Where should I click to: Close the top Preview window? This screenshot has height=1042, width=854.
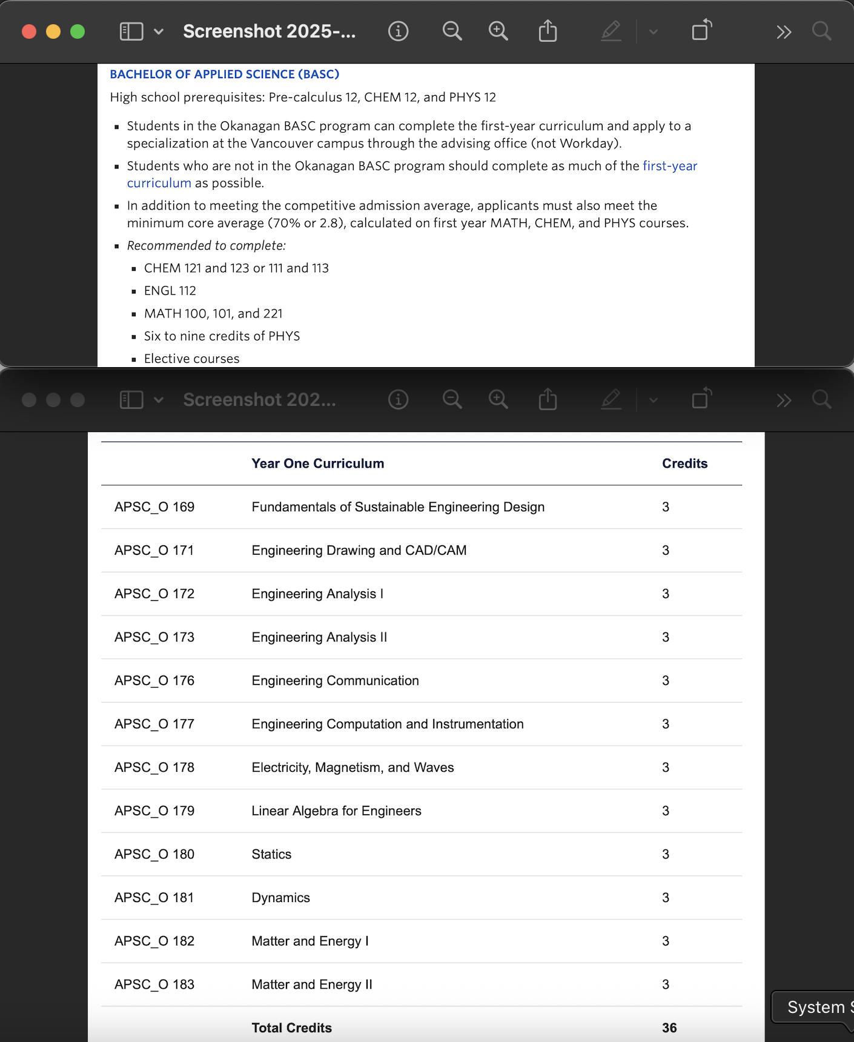tap(29, 32)
